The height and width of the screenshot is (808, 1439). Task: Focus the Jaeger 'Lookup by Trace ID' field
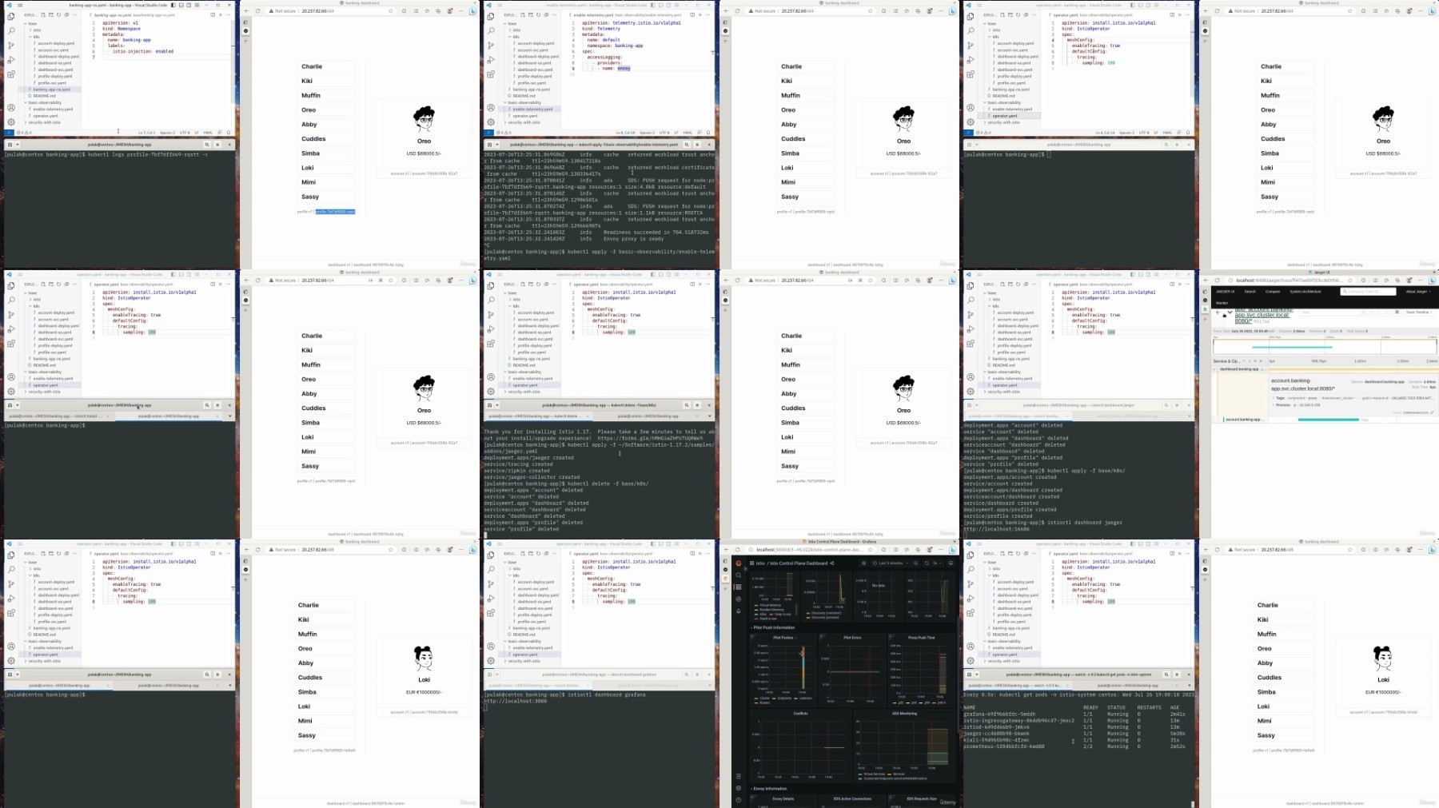[1369, 292]
